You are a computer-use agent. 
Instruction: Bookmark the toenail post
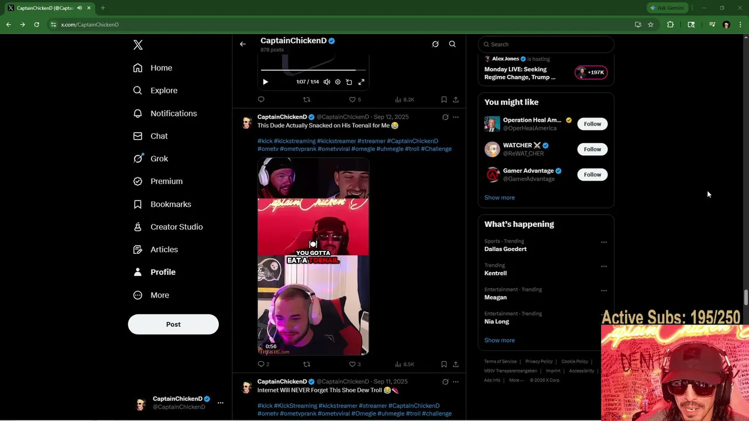coord(444,364)
